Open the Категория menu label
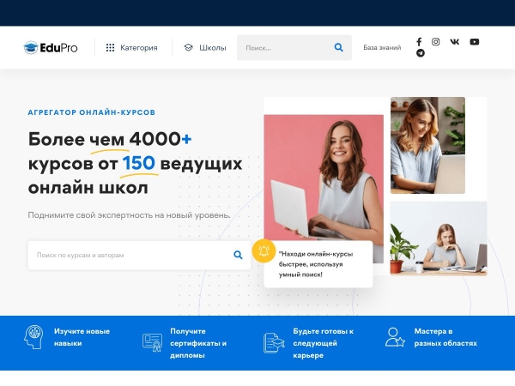The image size is (515, 386). [x=138, y=48]
